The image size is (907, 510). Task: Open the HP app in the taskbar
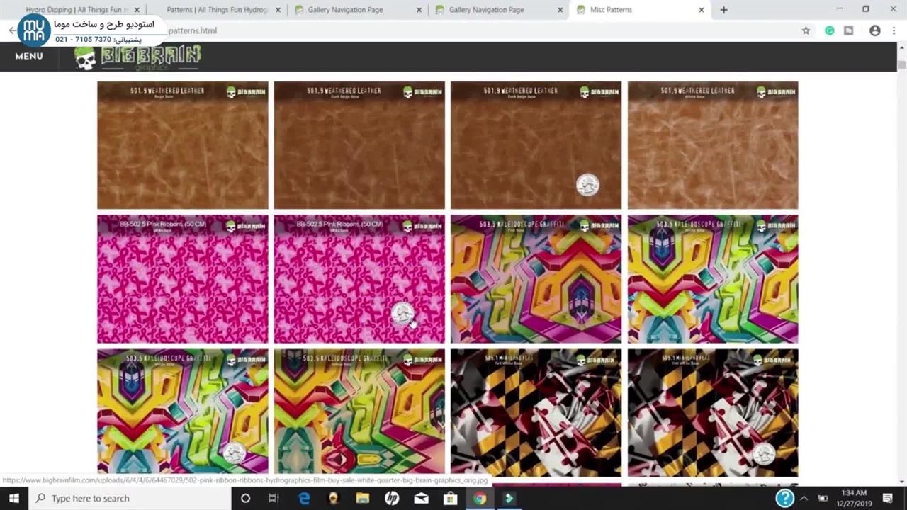click(392, 498)
